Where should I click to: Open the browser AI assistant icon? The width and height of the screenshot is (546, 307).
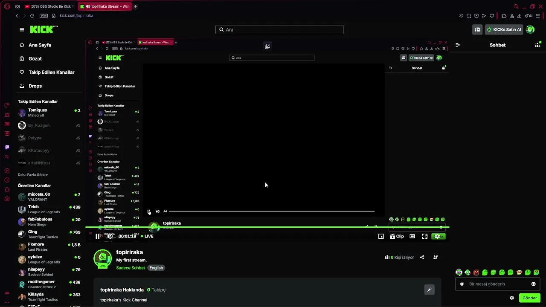coord(529,16)
